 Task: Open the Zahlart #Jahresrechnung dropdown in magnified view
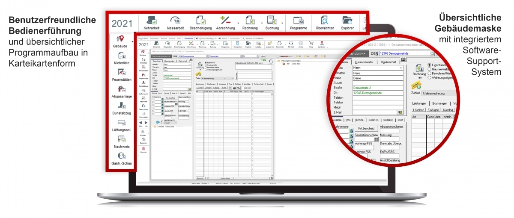click(445, 93)
